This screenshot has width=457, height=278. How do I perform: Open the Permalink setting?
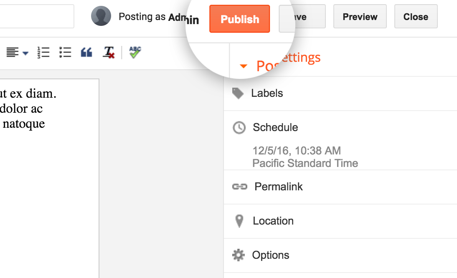point(340,187)
